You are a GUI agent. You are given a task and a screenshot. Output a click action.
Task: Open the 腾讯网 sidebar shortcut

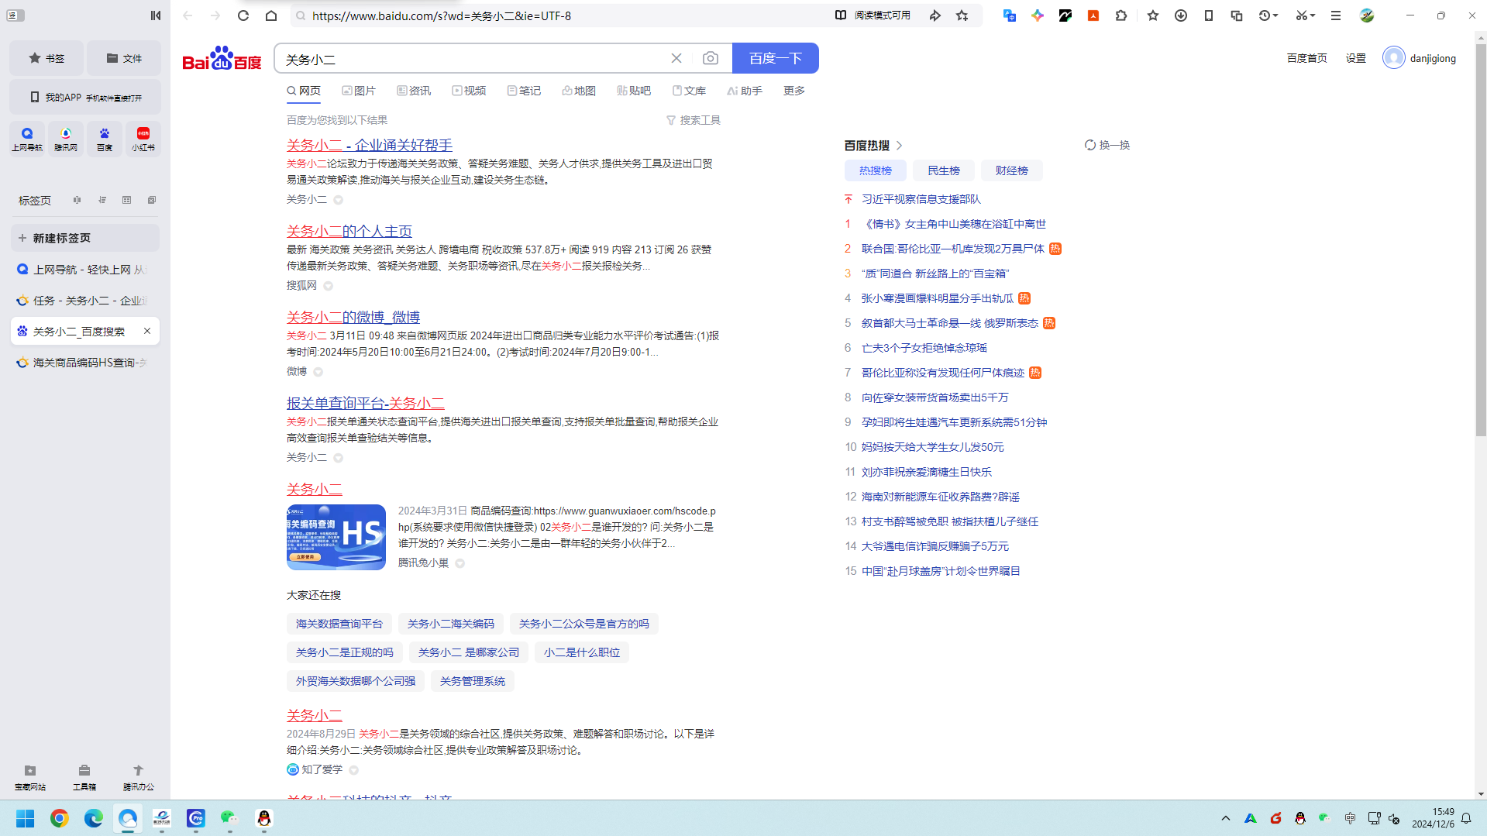coord(66,139)
